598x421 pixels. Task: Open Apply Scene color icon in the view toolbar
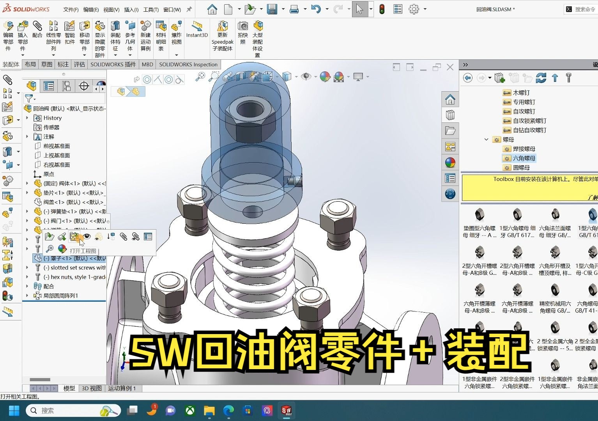(339, 76)
